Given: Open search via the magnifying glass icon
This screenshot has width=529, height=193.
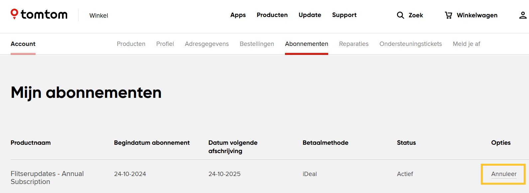Looking at the screenshot, I should (400, 15).
